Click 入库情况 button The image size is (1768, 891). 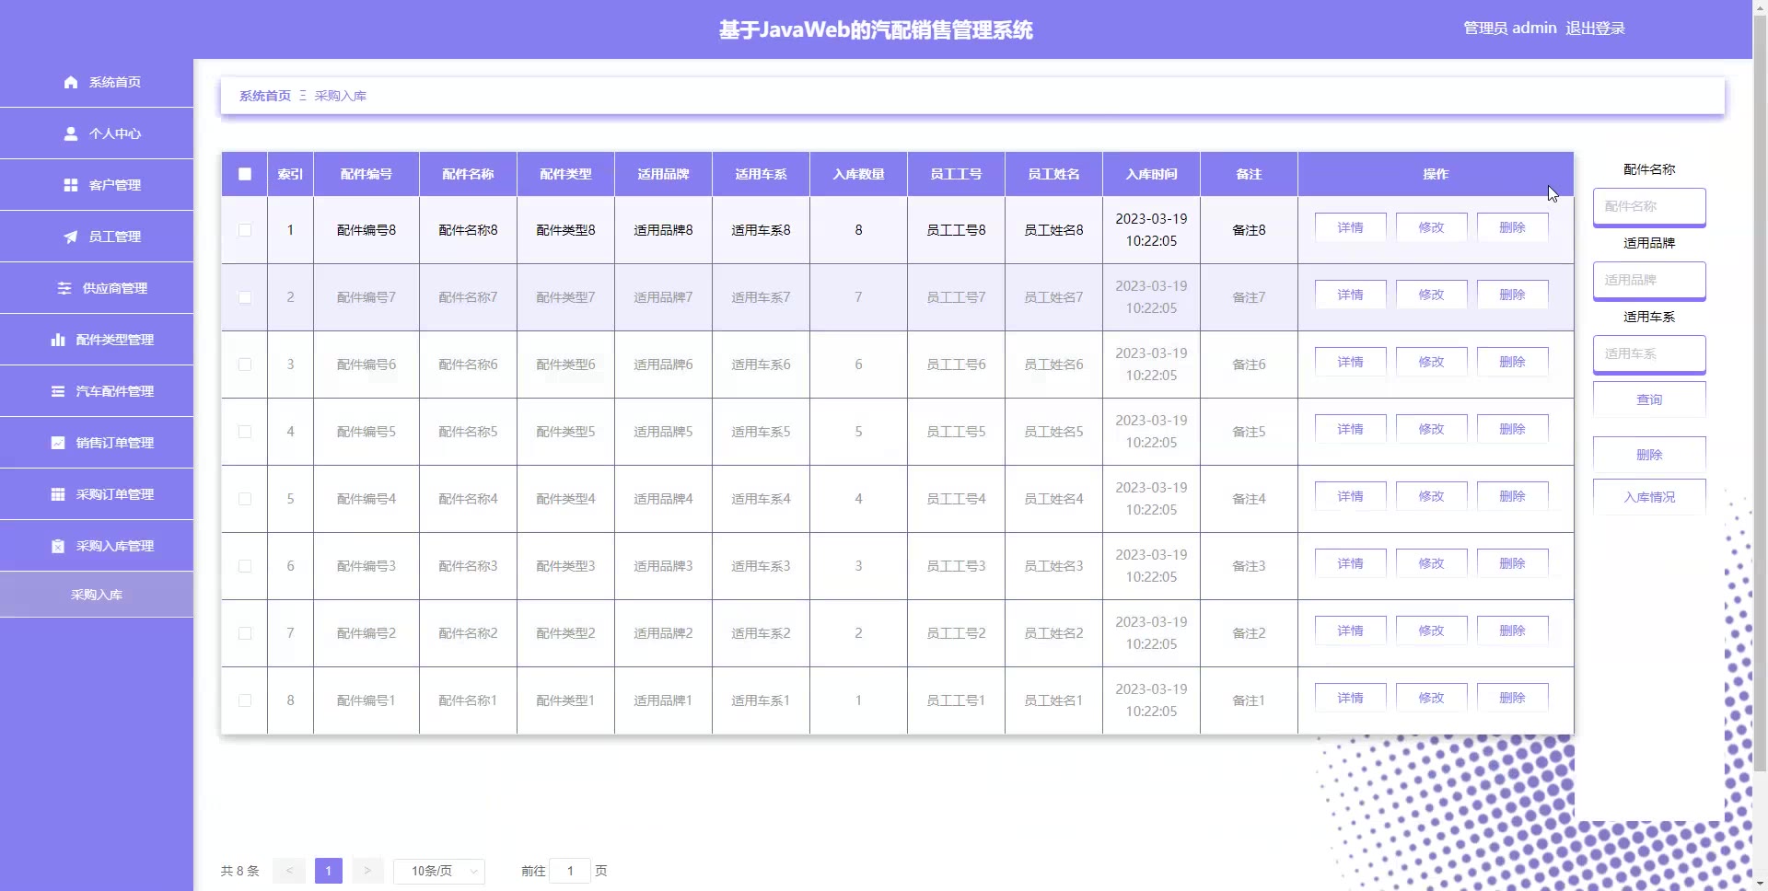[1649, 497]
